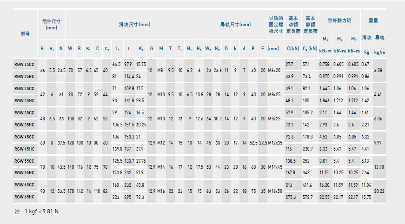Screen dimensions: 405x224
Task: Click the C(kN) column header
Action: [292, 48]
